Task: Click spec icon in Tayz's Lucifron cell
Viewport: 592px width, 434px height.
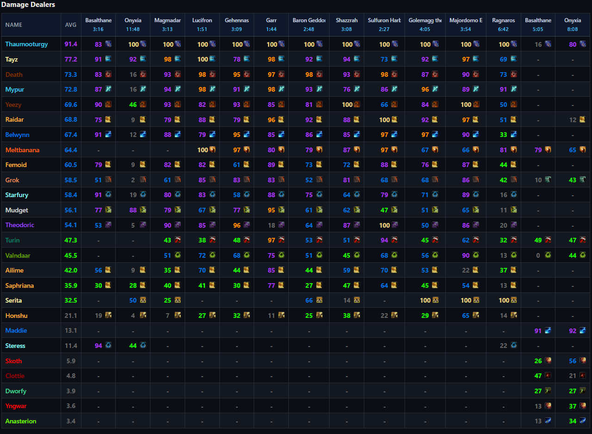Action: 212,59
